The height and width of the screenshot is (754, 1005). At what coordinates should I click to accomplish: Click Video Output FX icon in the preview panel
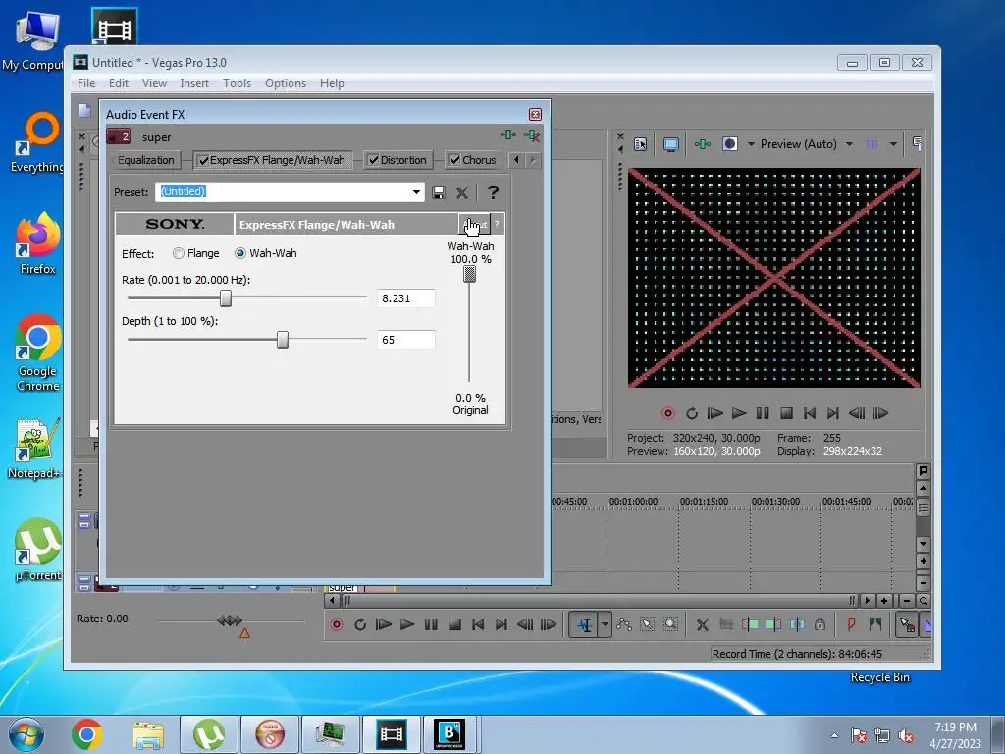(703, 144)
